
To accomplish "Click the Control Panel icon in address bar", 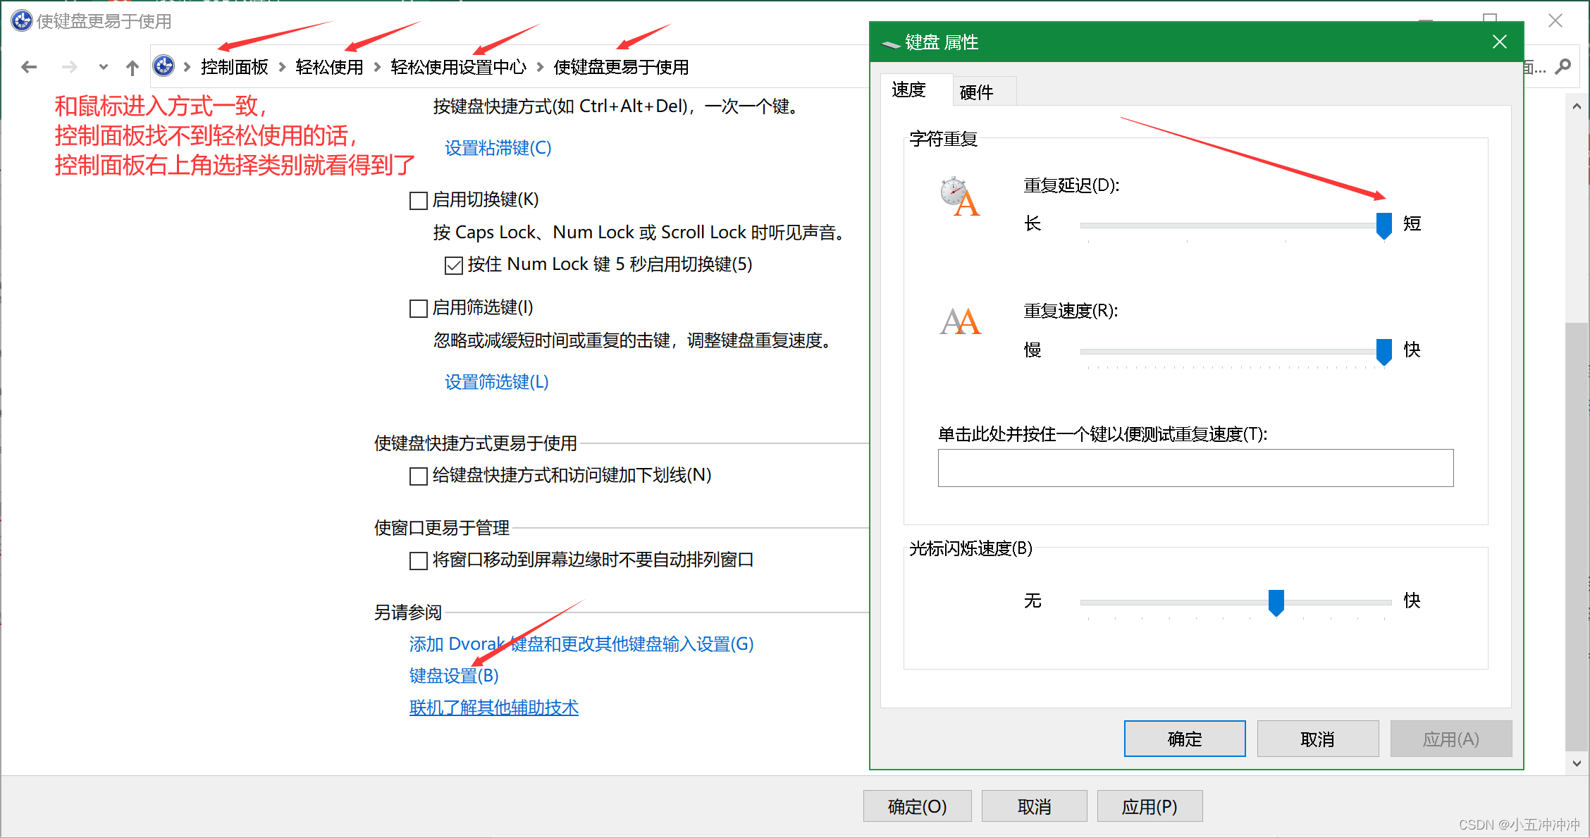I will click(x=164, y=66).
